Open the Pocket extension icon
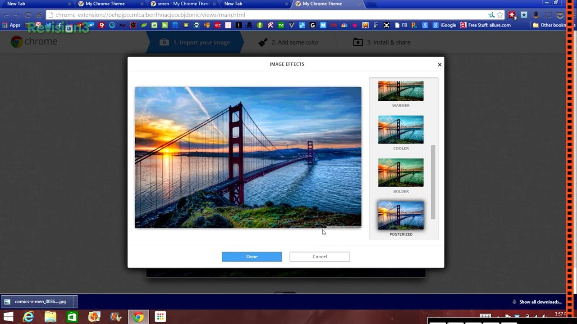The image size is (577, 324). [x=560, y=15]
